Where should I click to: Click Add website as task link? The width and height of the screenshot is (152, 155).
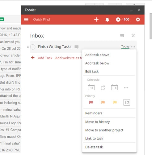[x=69, y=58]
